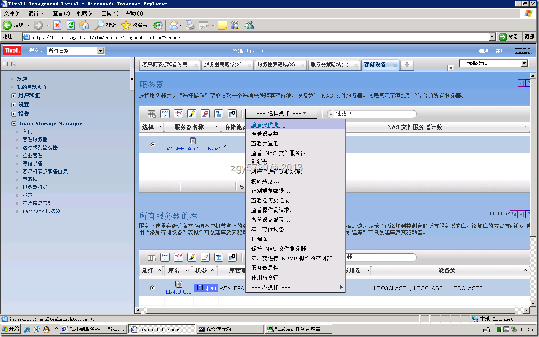This screenshot has width=539, height=337.
Task: Click eraser icon in 库 table toolbar
Action: point(205,257)
